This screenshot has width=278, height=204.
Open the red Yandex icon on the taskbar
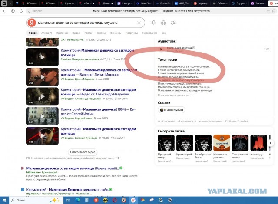[96, 200]
